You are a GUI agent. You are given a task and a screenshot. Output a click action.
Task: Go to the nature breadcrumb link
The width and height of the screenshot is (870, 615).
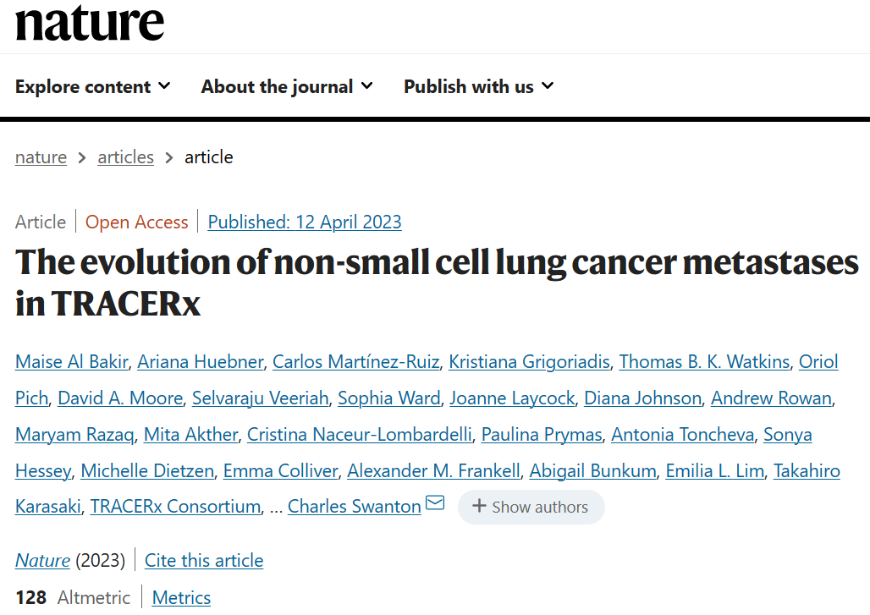click(41, 157)
